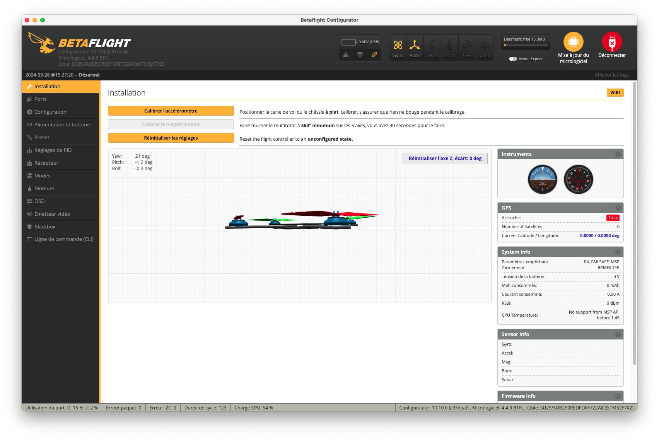Viewport: 659px width, 440px height.
Task: Click the red Déconnecter button
Action: [612, 42]
